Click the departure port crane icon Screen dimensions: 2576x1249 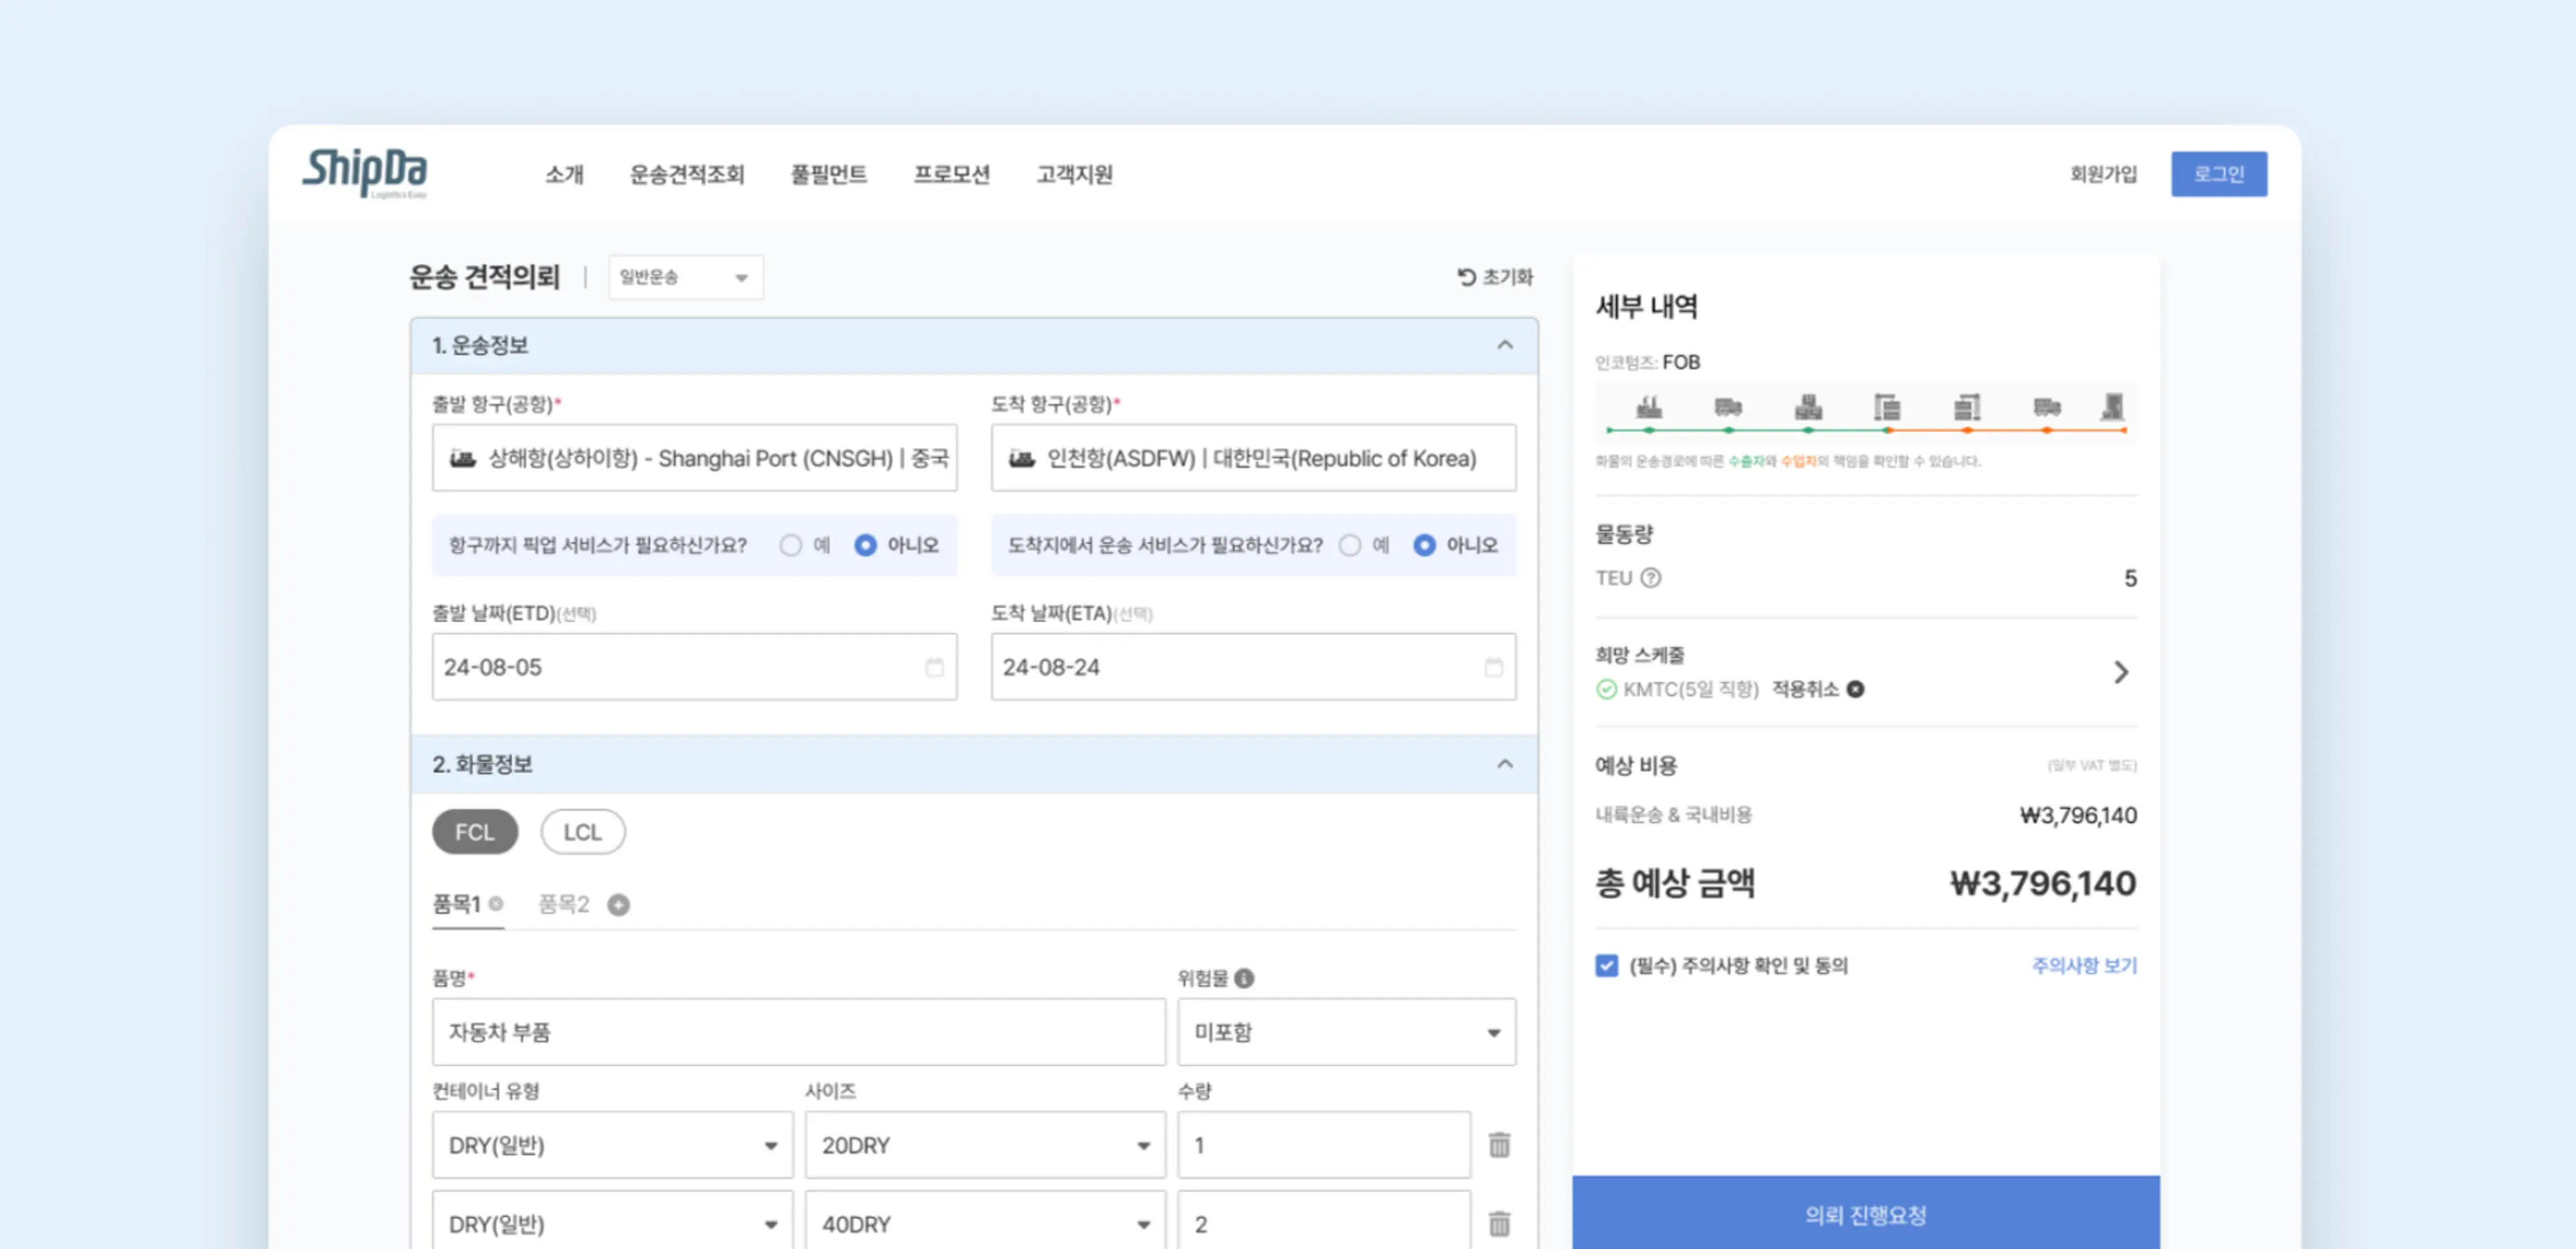pyautogui.click(x=1887, y=407)
